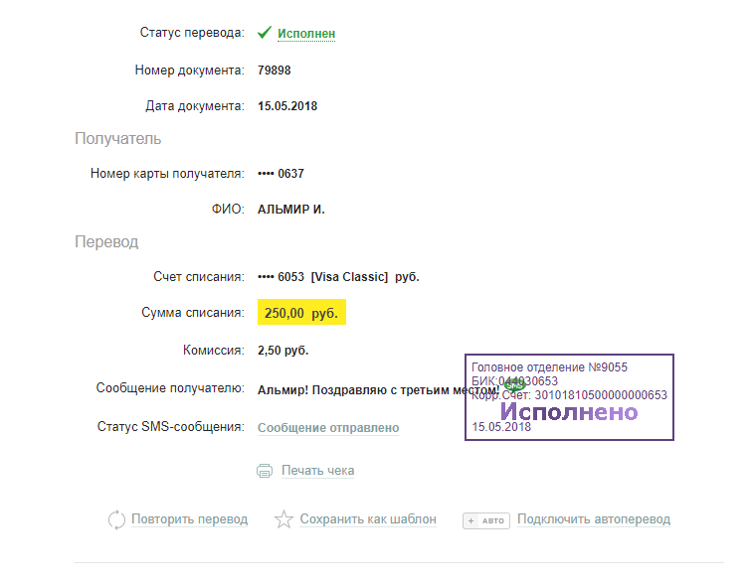Click 'Статус SMS-сообщения:' label
The image size is (750, 584).
(171, 426)
